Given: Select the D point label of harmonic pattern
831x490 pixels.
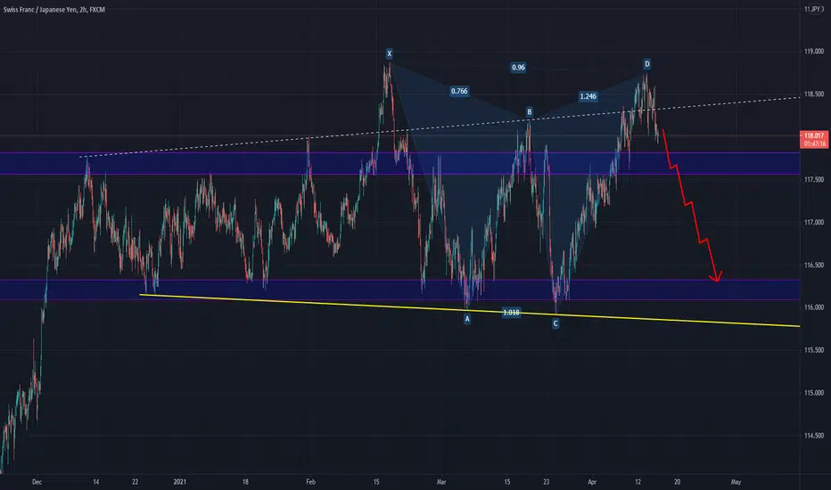Looking at the screenshot, I should pyautogui.click(x=647, y=64).
